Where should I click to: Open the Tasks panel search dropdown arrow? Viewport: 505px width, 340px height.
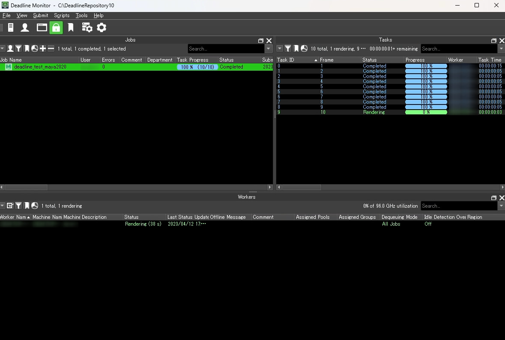click(501, 49)
